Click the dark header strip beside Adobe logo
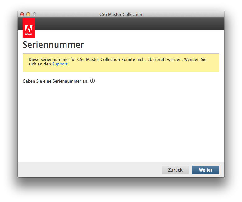Image resolution: width=242 pixels, height=202 pixels. (124, 24)
